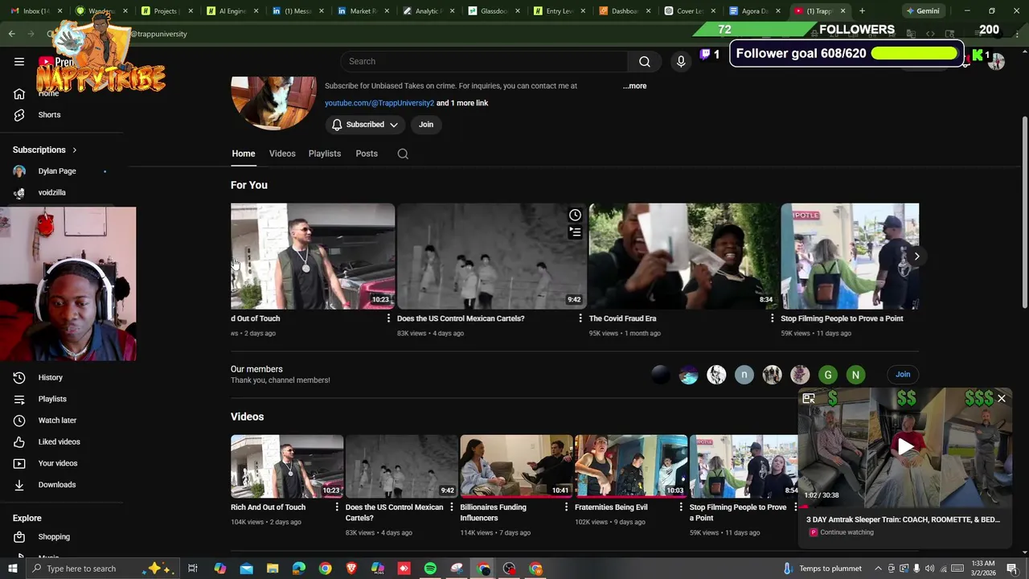1029x579 pixels.
Task: Start voice search with the microphone
Action: [681, 62]
